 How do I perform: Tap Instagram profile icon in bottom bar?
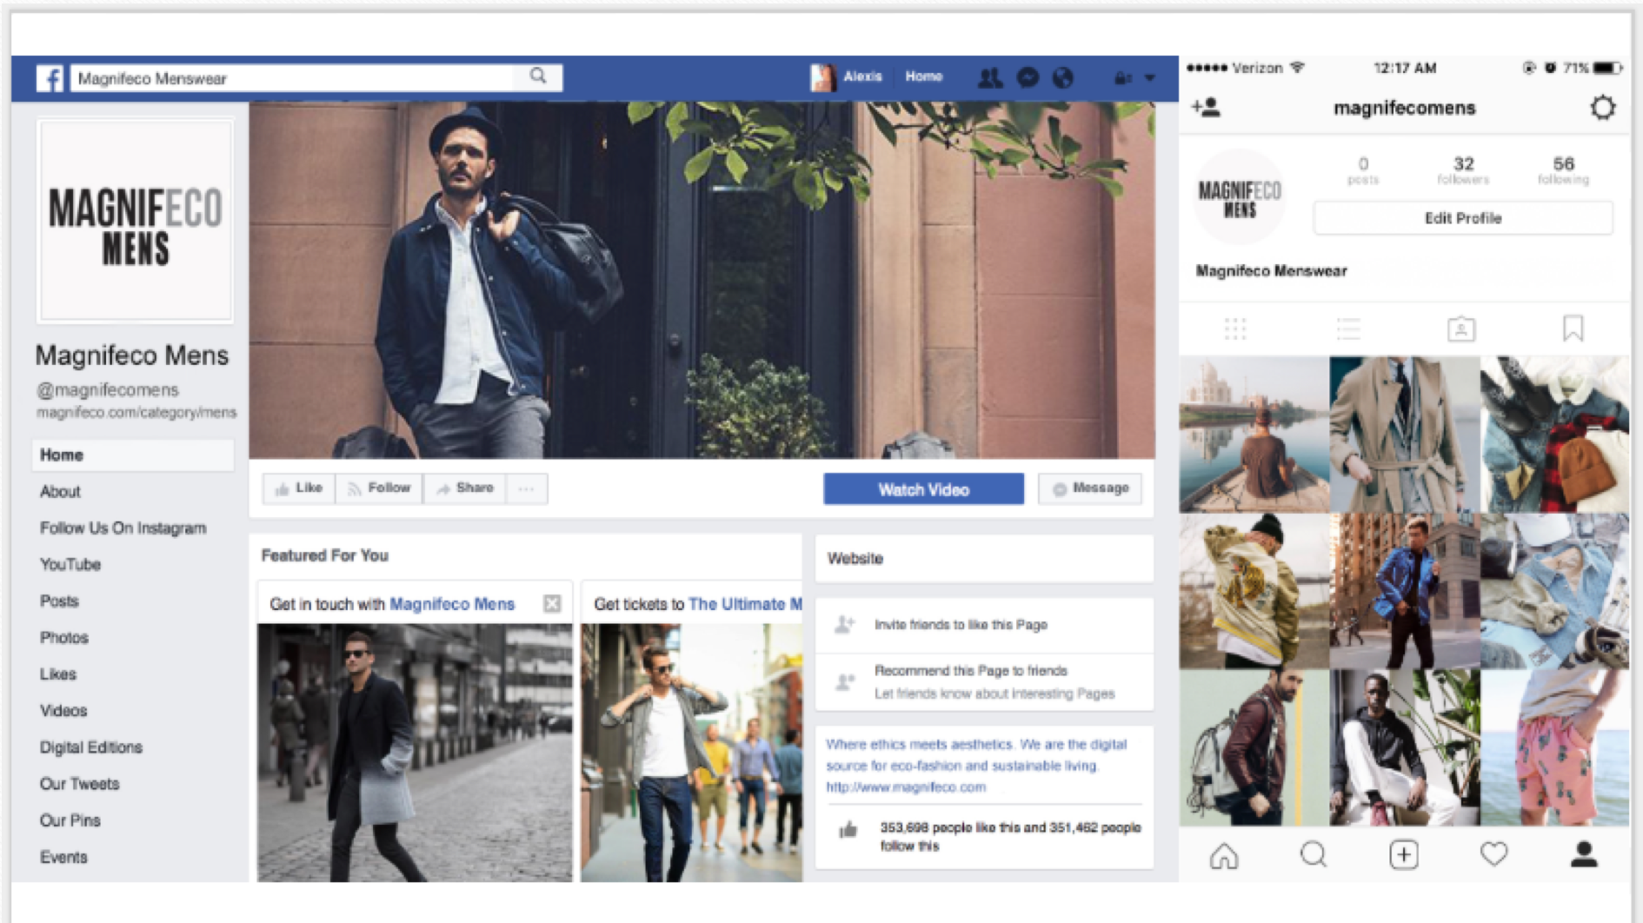(x=1584, y=854)
